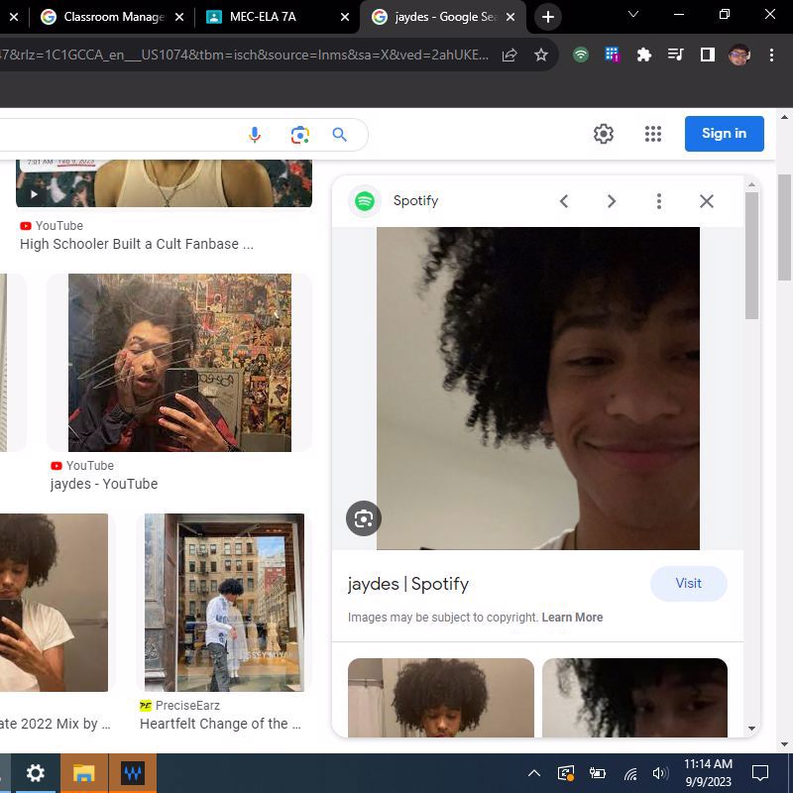Viewport: 793px width, 793px height.
Task: Open the Extensions puzzle menu
Action: pos(643,55)
